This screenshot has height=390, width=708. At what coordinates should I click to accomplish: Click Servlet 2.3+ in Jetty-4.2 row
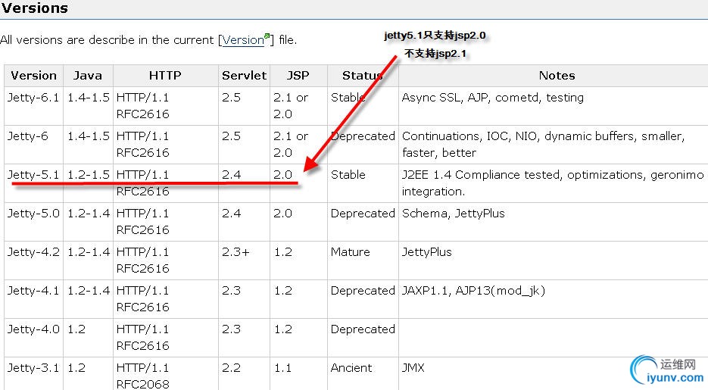[x=235, y=252]
